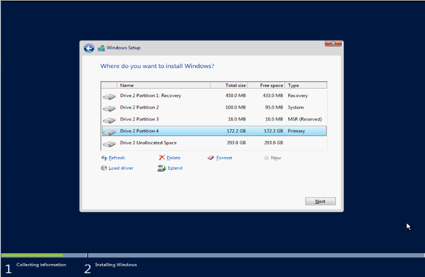Screen dimensions: 425x277
Task: Select Drive 2 Partition 1: Recovery
Action: [x=214, y=96]
